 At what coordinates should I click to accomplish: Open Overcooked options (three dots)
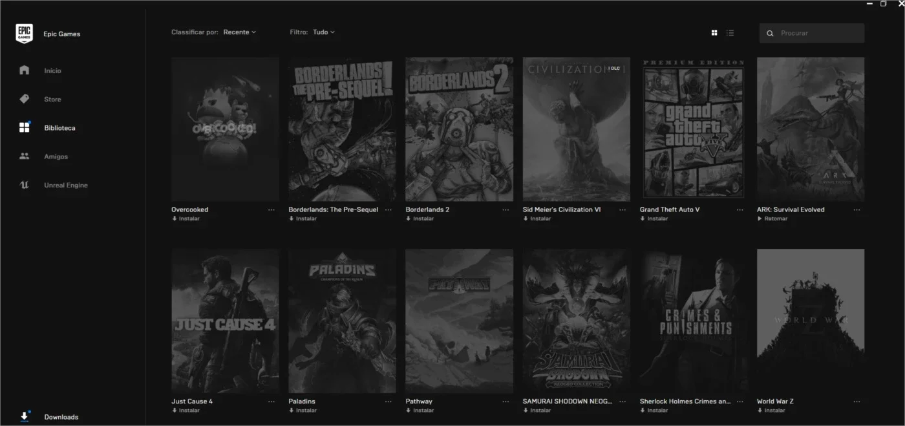pos(271,209)
